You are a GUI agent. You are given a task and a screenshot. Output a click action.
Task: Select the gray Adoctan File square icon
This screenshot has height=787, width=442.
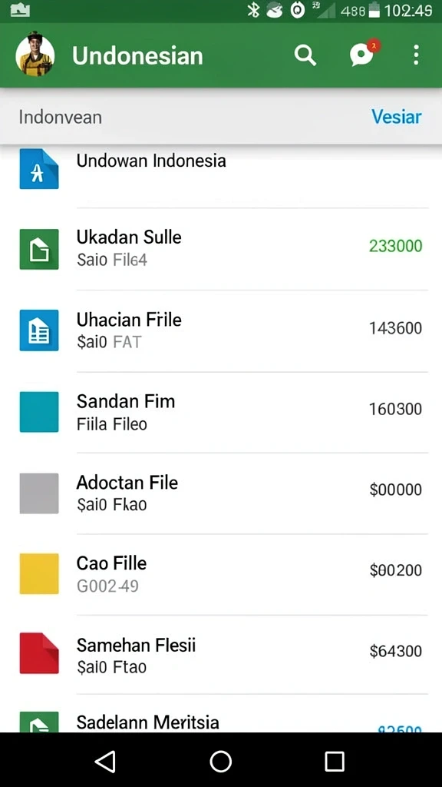pyautogui.click(x=39, y=493)
